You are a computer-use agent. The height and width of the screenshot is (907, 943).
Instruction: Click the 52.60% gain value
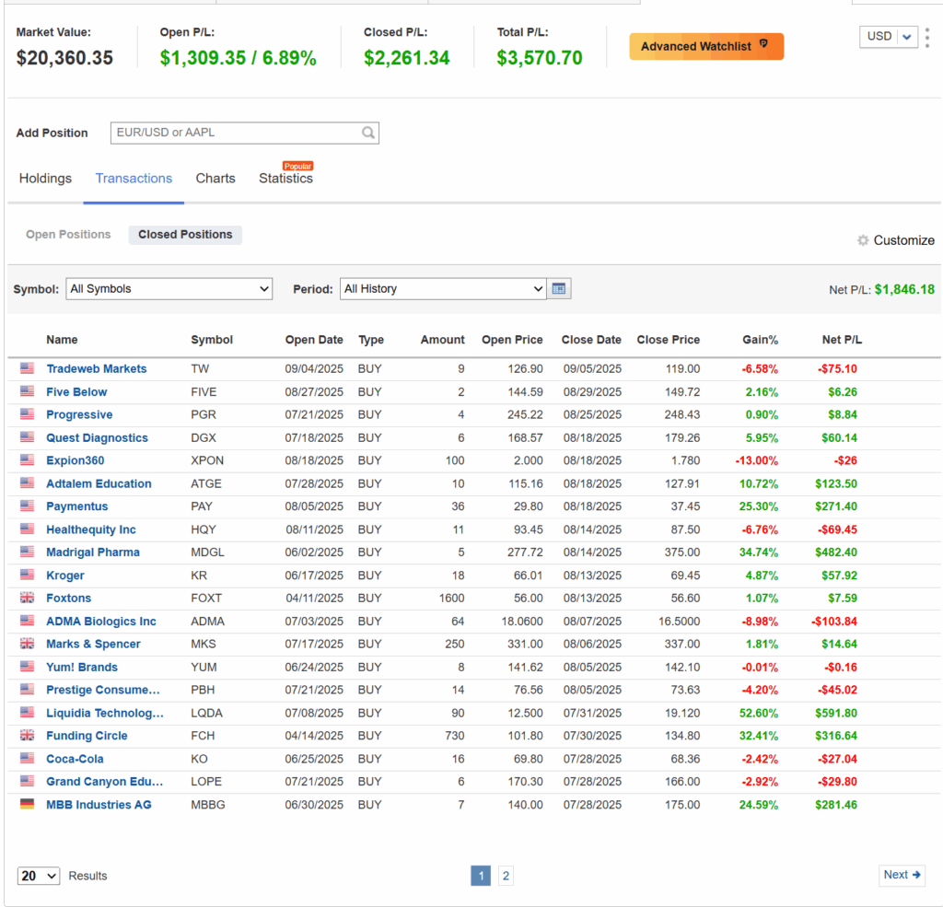coord(759,714)
